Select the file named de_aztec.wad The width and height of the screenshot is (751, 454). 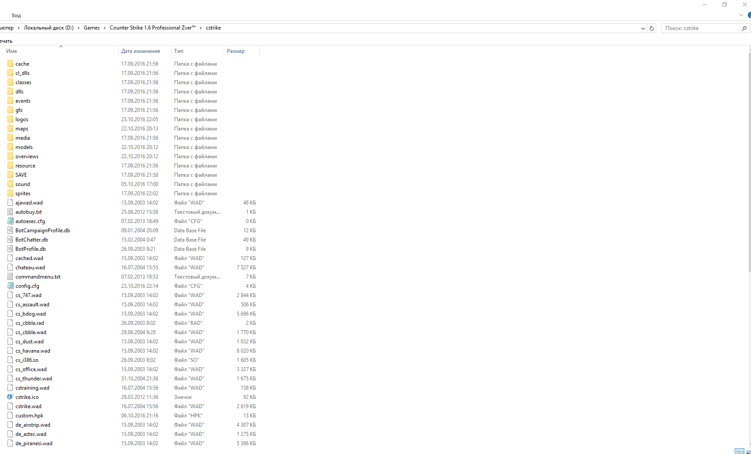point(31,434)
